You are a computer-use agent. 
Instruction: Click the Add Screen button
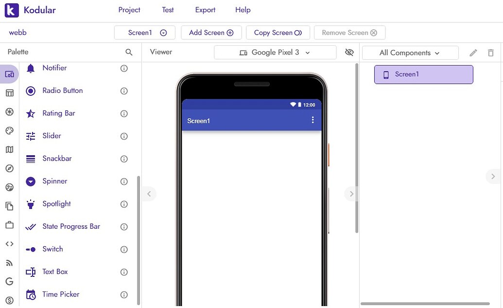point(211,33)
